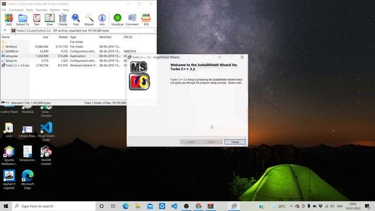This screenshot has height=211, width=375.
Task: Click the SFX toolbar icon
Action: coord(146,19)
